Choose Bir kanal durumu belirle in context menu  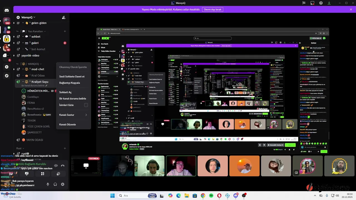(73, 99)
